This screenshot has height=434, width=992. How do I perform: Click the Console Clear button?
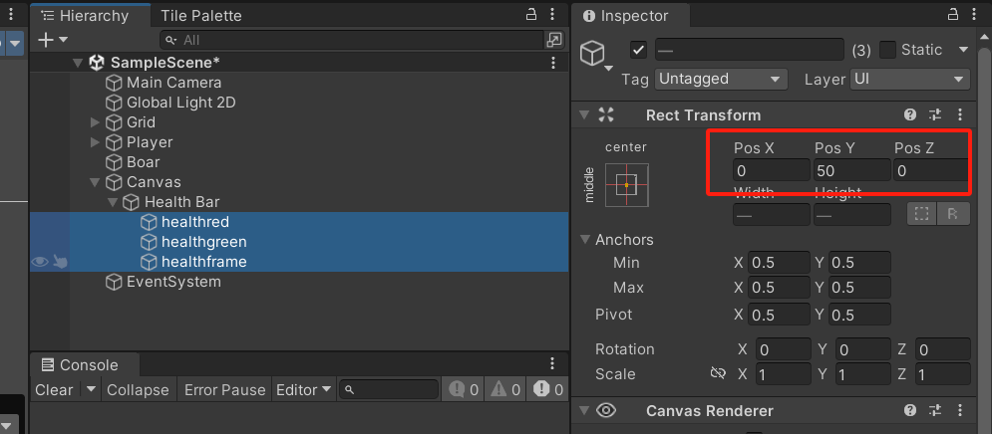click(54, 390)
